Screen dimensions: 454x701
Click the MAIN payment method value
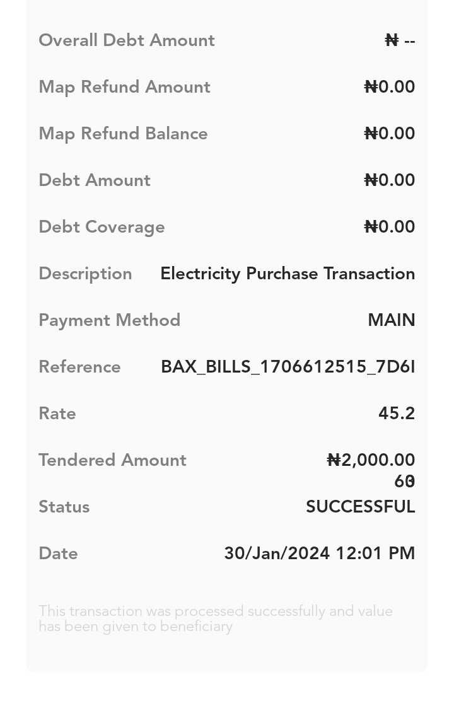391,320
